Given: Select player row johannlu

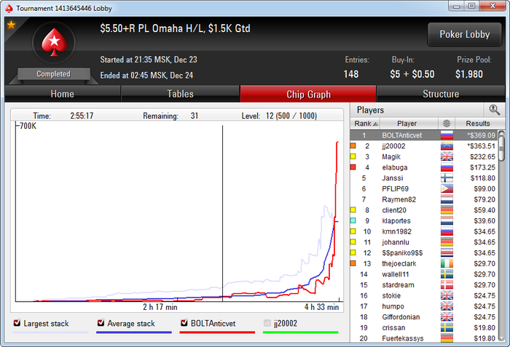Looking at the screenshot, I should click(424, 242).
